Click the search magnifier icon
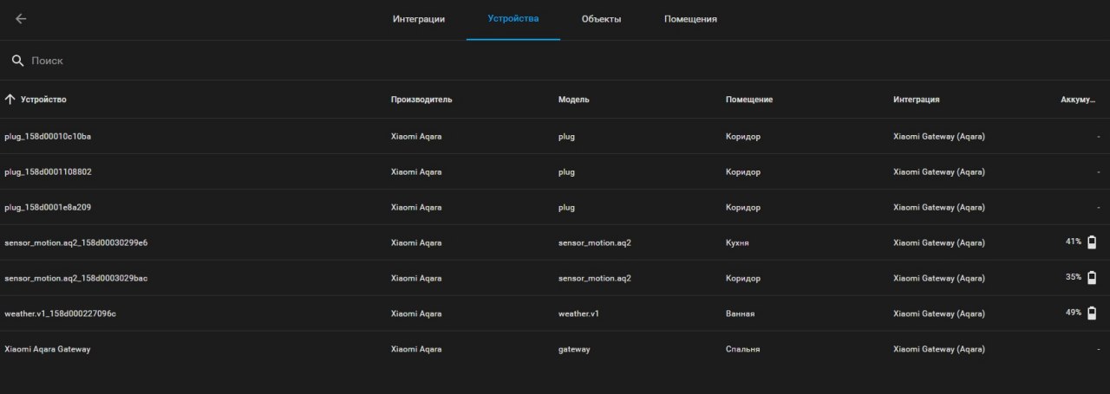The height and width of the screenshot is (394, 1110). pyautogui.click(x=17, y=61)
